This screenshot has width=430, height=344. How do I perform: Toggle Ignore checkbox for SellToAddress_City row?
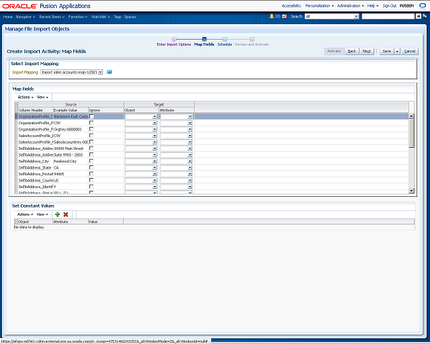[91, 161]
